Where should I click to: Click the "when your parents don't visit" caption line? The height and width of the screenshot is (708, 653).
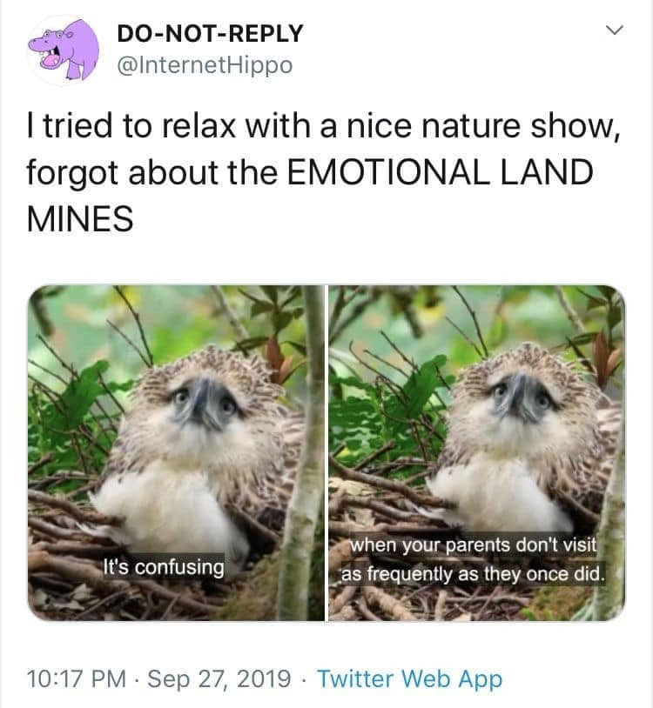[x=474, y=545]
